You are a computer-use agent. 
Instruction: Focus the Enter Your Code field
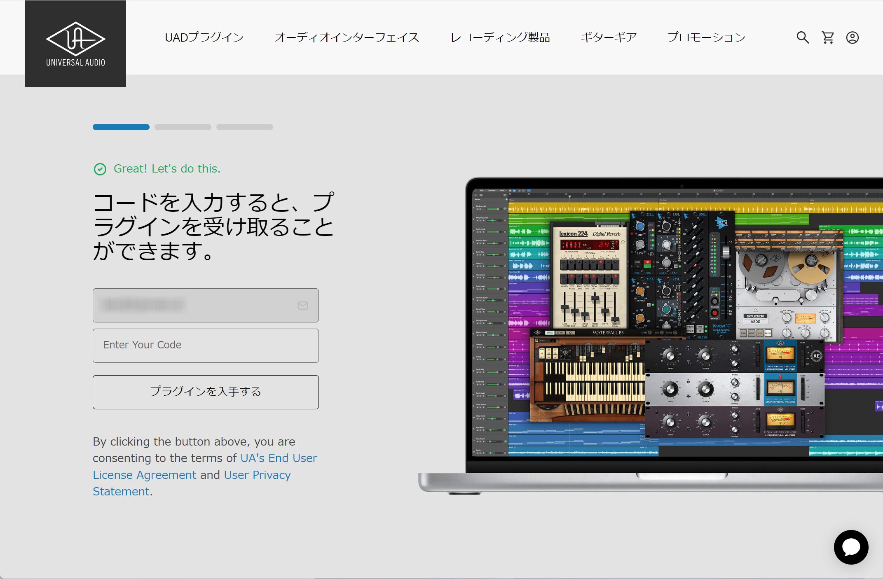pos(206,346)
